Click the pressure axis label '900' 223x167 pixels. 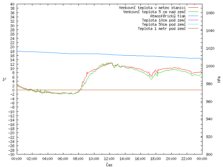click(209, 154)
